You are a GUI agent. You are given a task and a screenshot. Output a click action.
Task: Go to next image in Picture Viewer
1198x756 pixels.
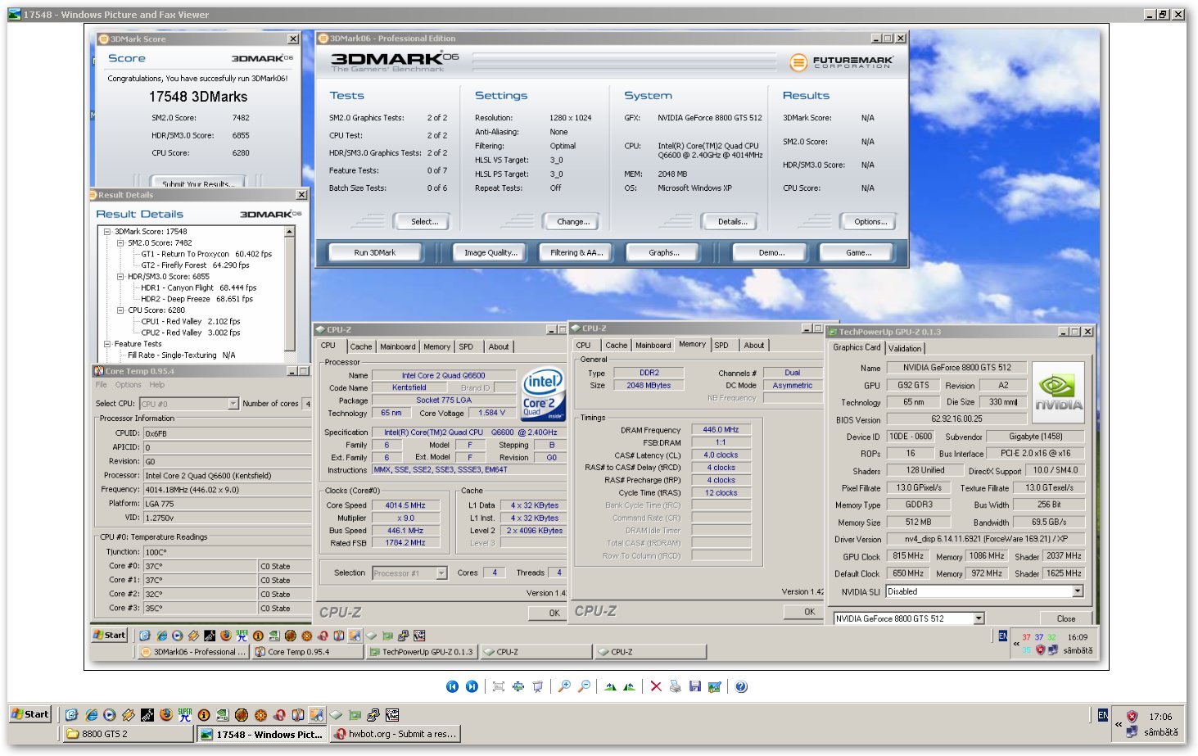pos(472,686)
